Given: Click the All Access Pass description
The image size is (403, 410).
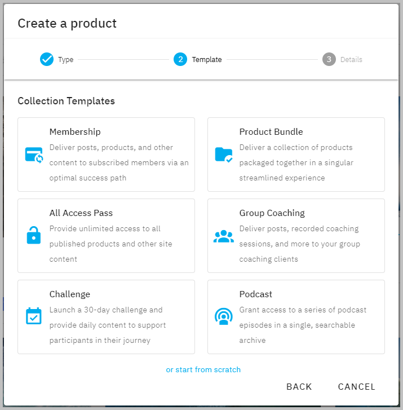Looking at the screenshot, I should [111, 244].
